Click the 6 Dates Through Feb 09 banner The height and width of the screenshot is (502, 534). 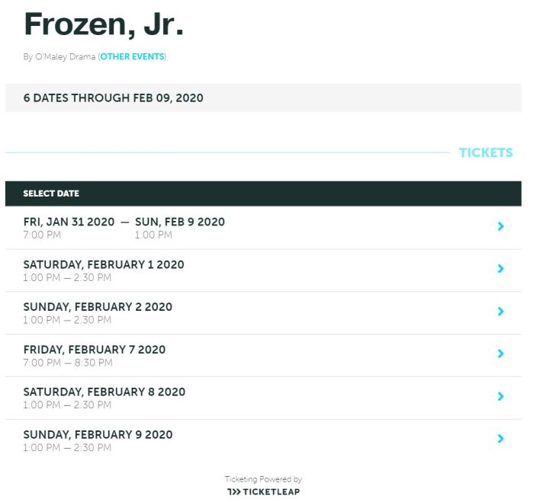113,98
